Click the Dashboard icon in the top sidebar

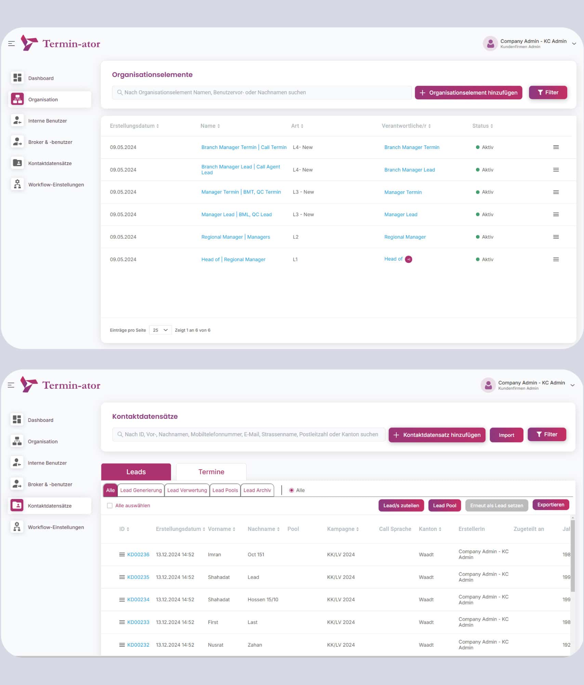17,78
